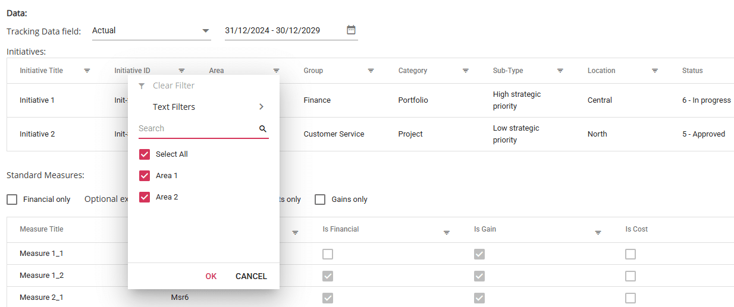Open filter icon for Category column
Image resolution: width=734 pixels, height=307 pixels.
[x=466, y=71]
